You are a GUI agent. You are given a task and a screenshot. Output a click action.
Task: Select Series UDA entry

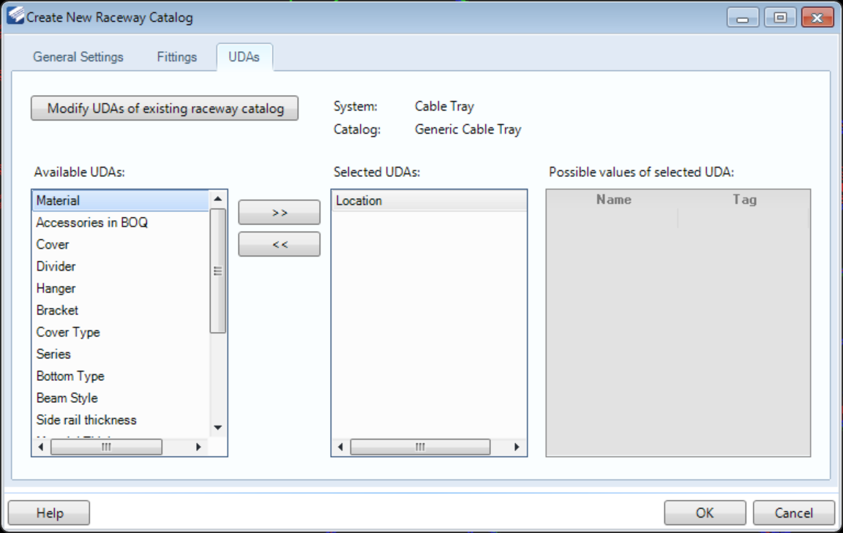pos(121,355)
